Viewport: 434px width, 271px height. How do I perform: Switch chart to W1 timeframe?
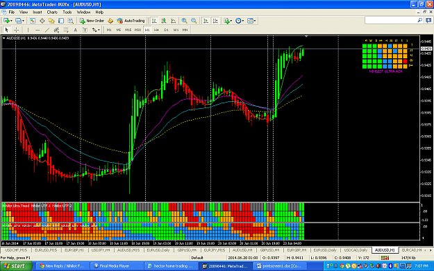(176, 30)
